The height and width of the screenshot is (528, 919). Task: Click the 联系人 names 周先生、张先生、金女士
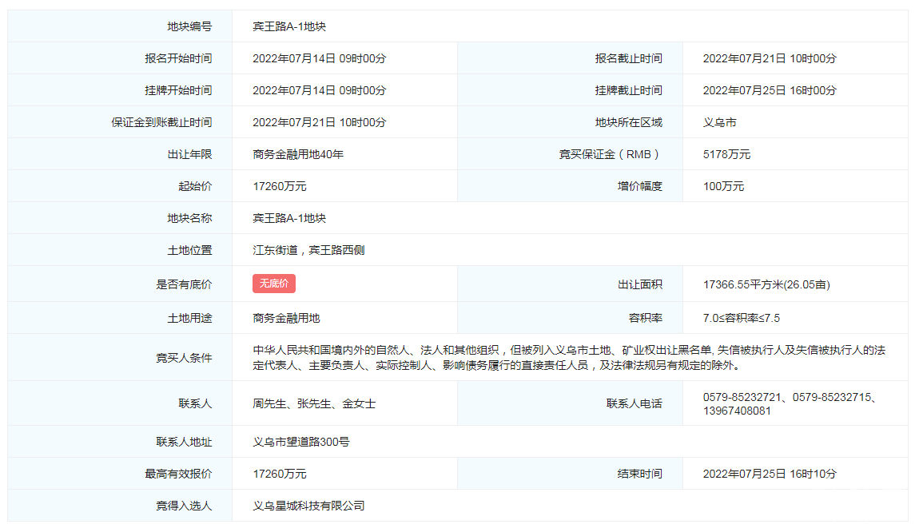coord(314,403)
